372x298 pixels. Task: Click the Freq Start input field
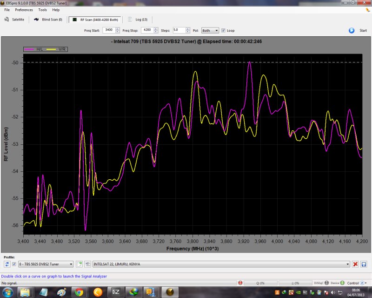coord(109,30)
